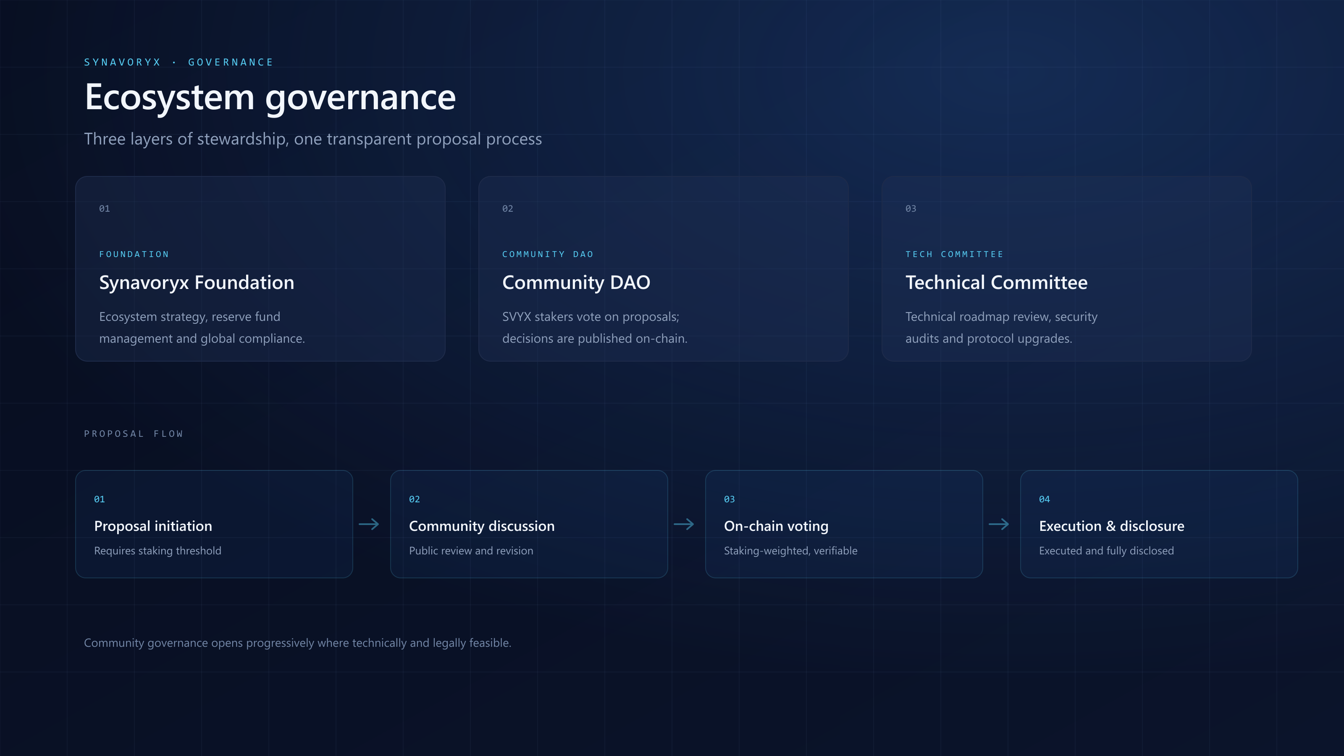The height and width of the screenshot is (756, 1344).
Task: Click the footnote about community governance opening
Action: [x=297, y=643]
